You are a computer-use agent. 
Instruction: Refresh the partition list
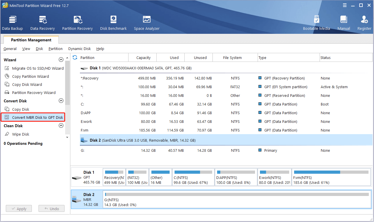tap(75, 57)
